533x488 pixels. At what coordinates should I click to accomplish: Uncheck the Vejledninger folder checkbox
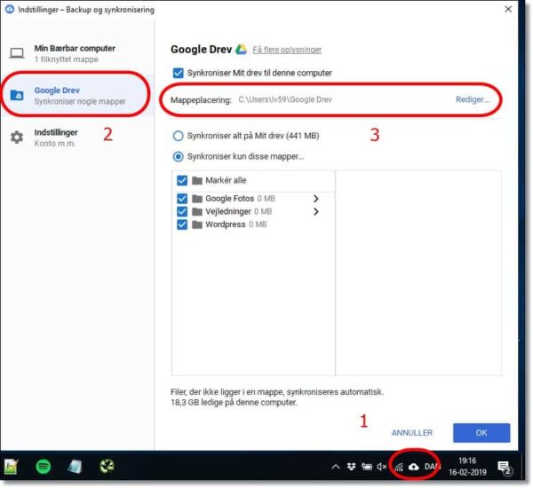pos(182,211)
